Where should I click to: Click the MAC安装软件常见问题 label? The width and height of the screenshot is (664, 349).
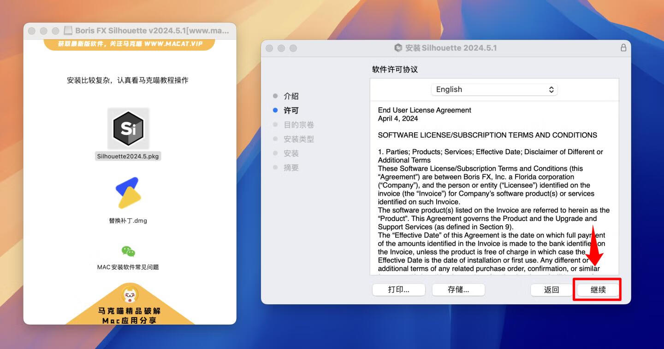[128, 267]
